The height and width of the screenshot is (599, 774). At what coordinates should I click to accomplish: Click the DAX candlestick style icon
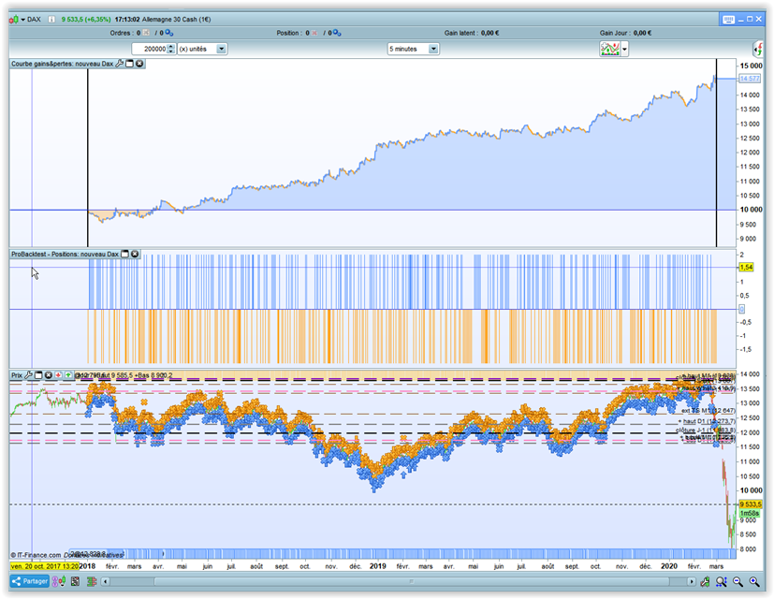click(x=14, y=20)
